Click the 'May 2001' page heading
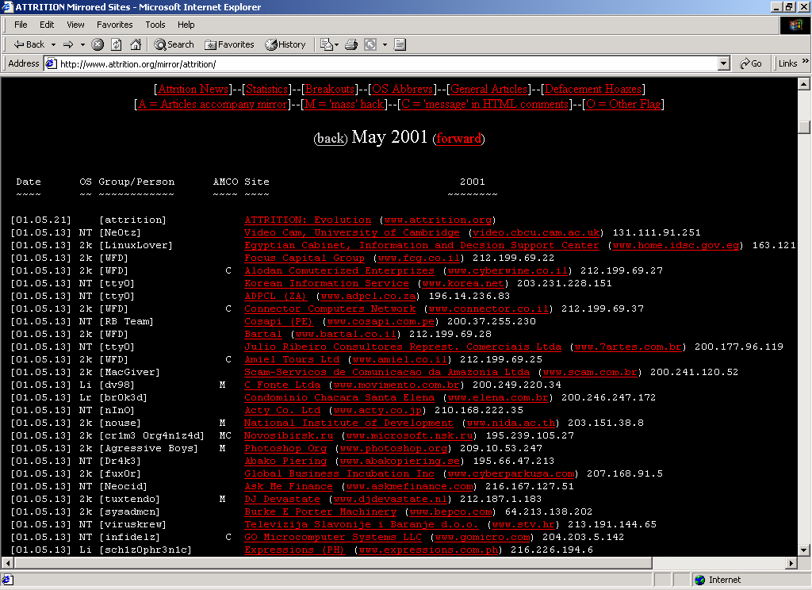812x590 pixels. [389, 136]
